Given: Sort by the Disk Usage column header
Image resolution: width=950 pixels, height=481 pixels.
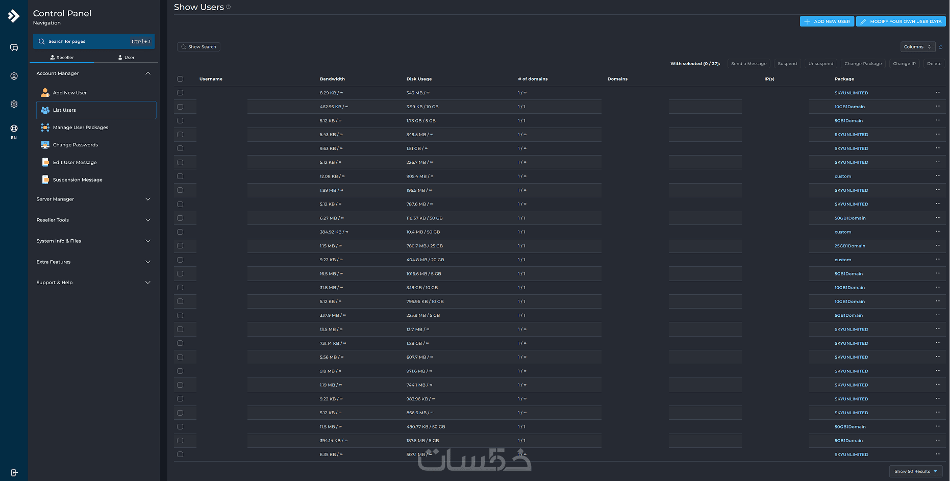Looking at the screenshot, I should pos(419,79).
